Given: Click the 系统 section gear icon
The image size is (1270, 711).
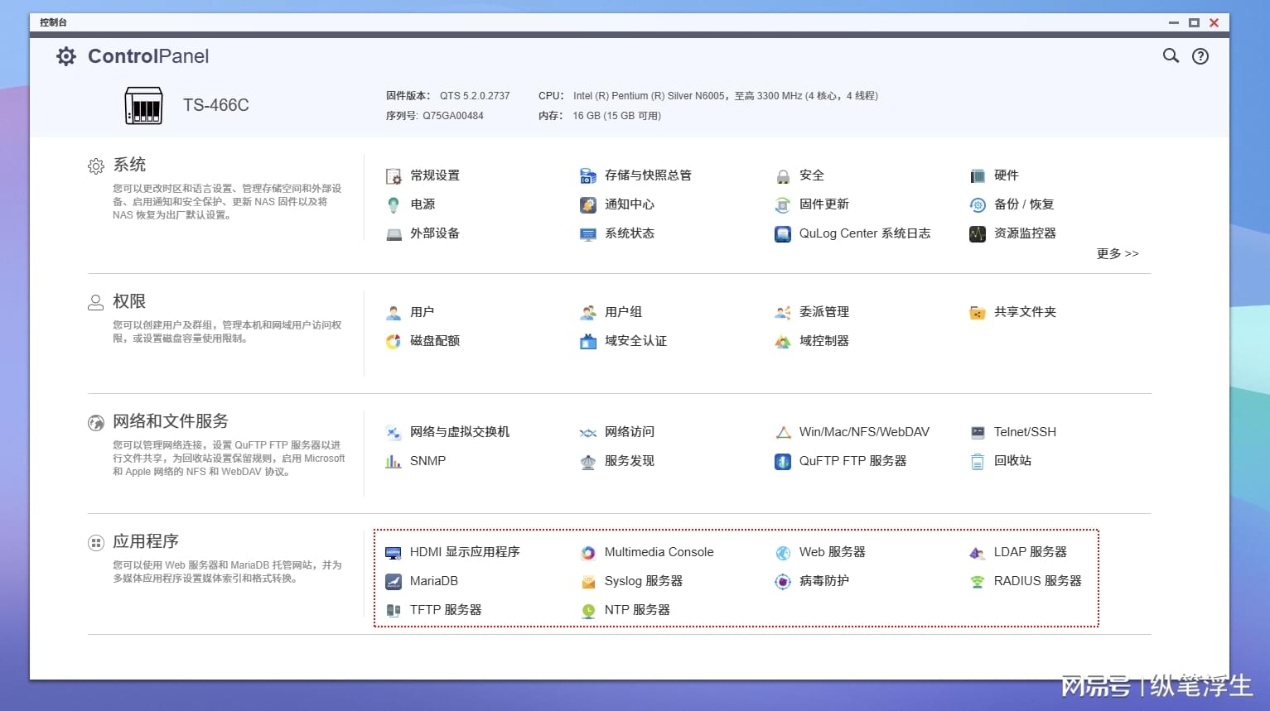Looking at the screenshot, I should point(96,166).
